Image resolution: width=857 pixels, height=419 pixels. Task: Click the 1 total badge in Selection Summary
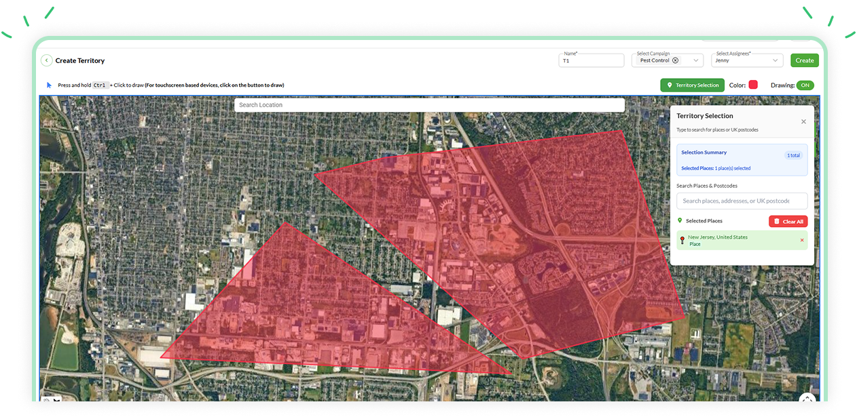point(793,155)
